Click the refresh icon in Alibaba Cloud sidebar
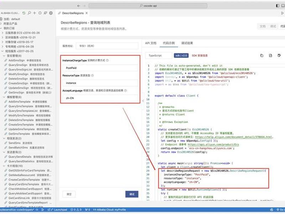Screen dimensions: 285x214 tap(24, 13)
